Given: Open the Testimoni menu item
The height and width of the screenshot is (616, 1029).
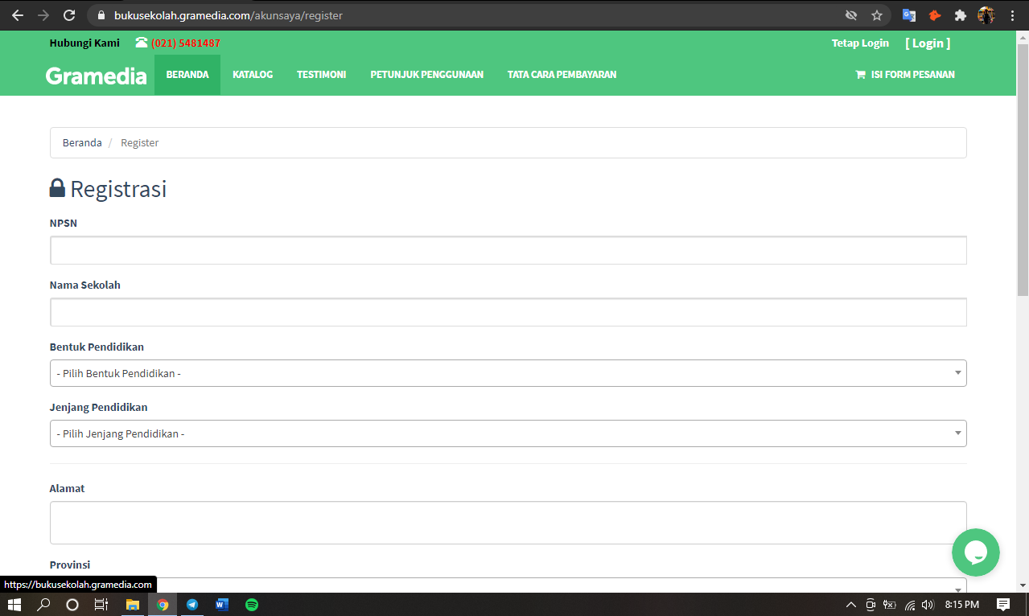Looking at the screenshot, I should click(x=321, y=75).
